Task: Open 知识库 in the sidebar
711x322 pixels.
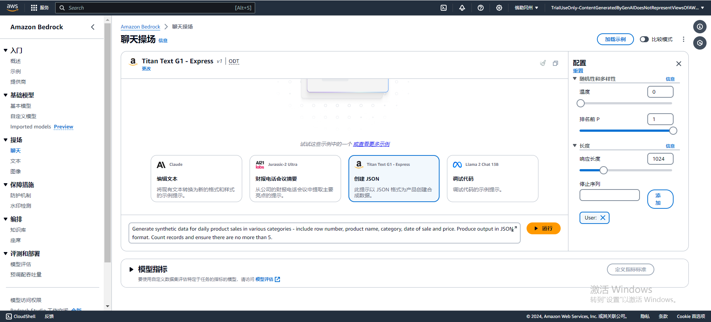Action: click(x=18, y=230)
